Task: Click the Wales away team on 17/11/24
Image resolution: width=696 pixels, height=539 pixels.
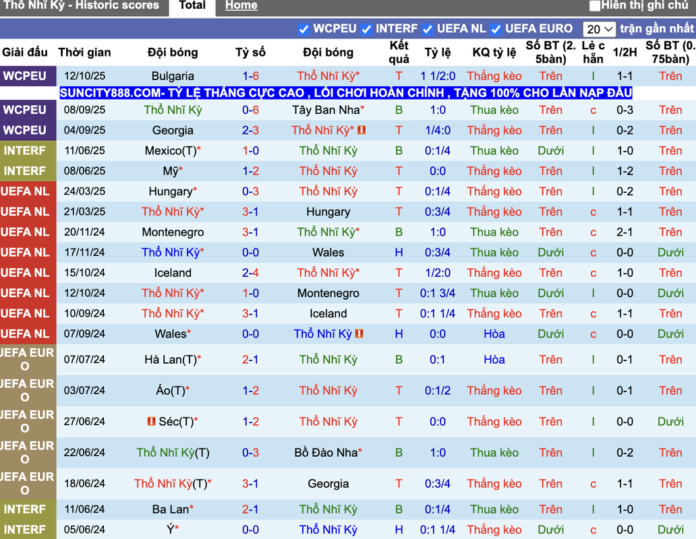Action: coord(328,253)
